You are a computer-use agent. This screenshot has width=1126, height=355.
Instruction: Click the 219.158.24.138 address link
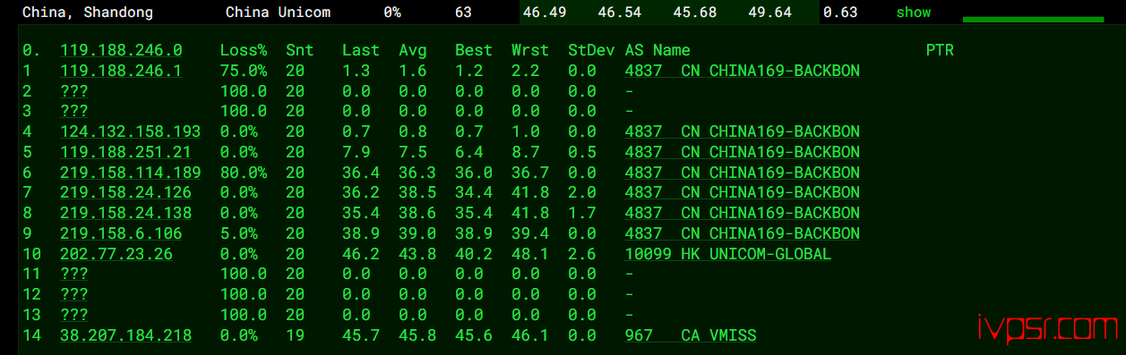(x=125, y=213)
